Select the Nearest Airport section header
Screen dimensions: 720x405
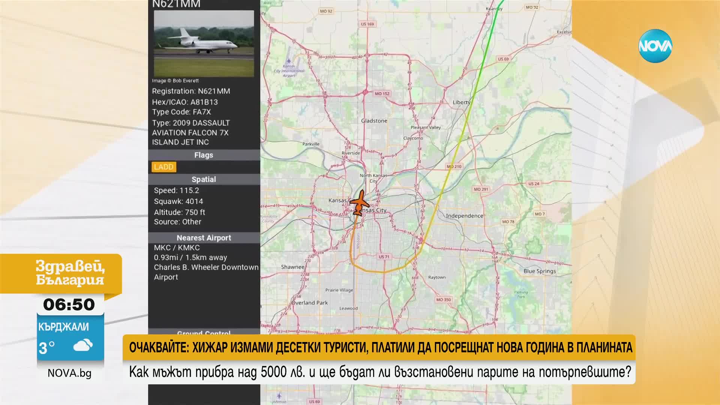coord(204,238)
